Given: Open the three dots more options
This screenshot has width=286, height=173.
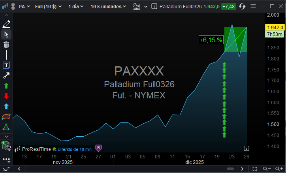Looking at the screenshot, I should [6, 160].
